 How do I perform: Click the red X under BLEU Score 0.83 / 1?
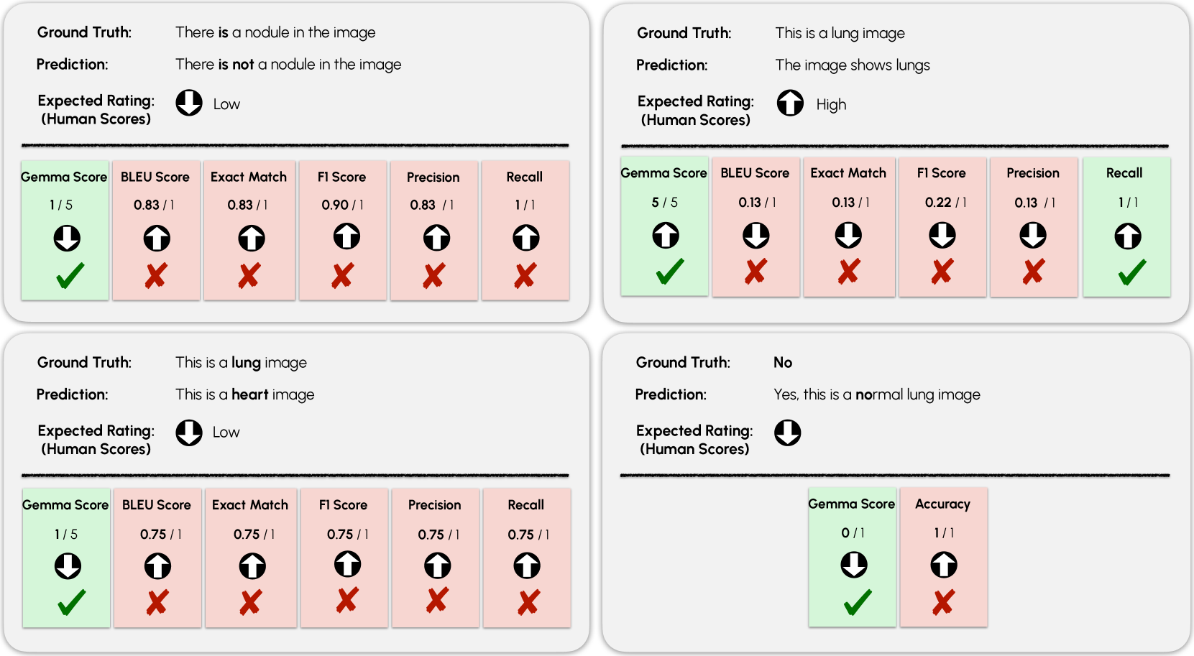[156, 275]
